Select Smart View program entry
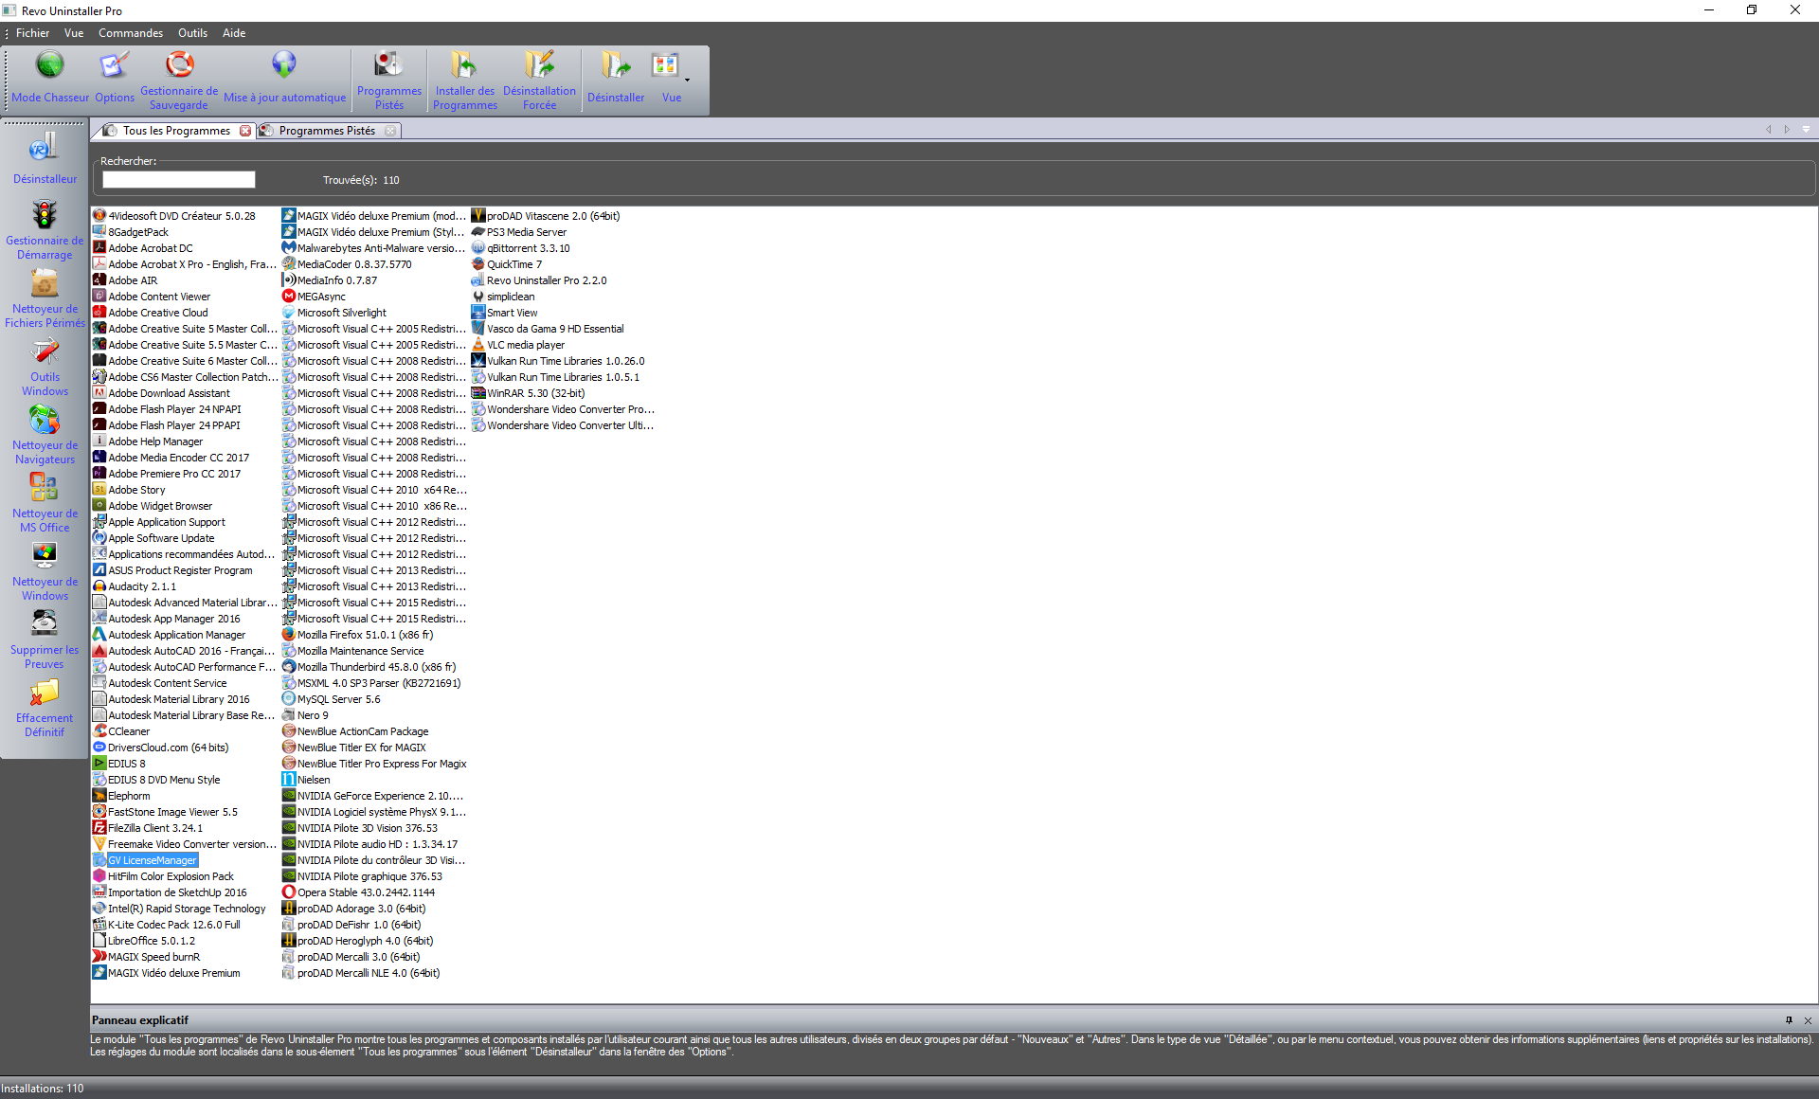The height and width of the screenshot is (1099, 1819). point(505,313)
